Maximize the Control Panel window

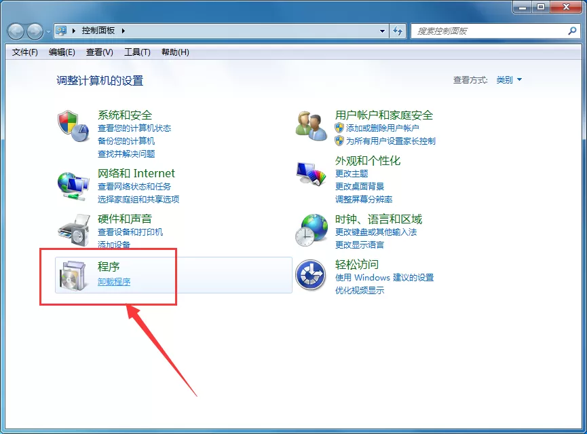541,7
